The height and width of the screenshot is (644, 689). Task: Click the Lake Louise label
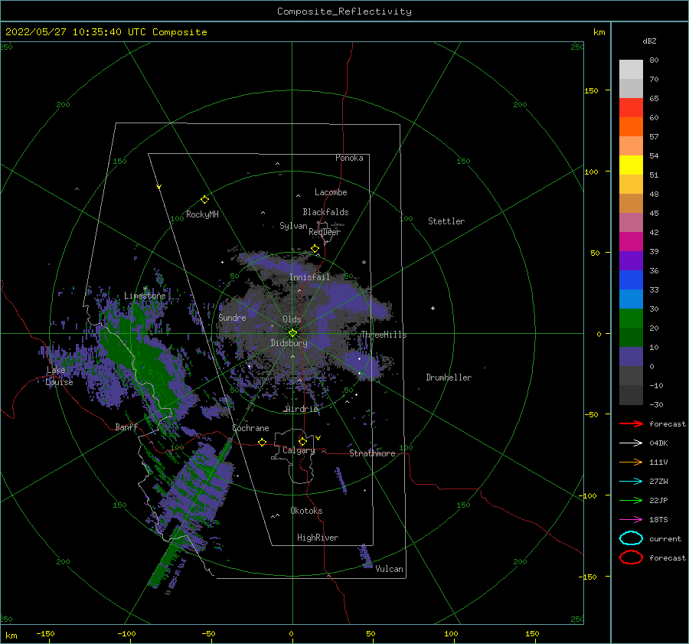59,376
